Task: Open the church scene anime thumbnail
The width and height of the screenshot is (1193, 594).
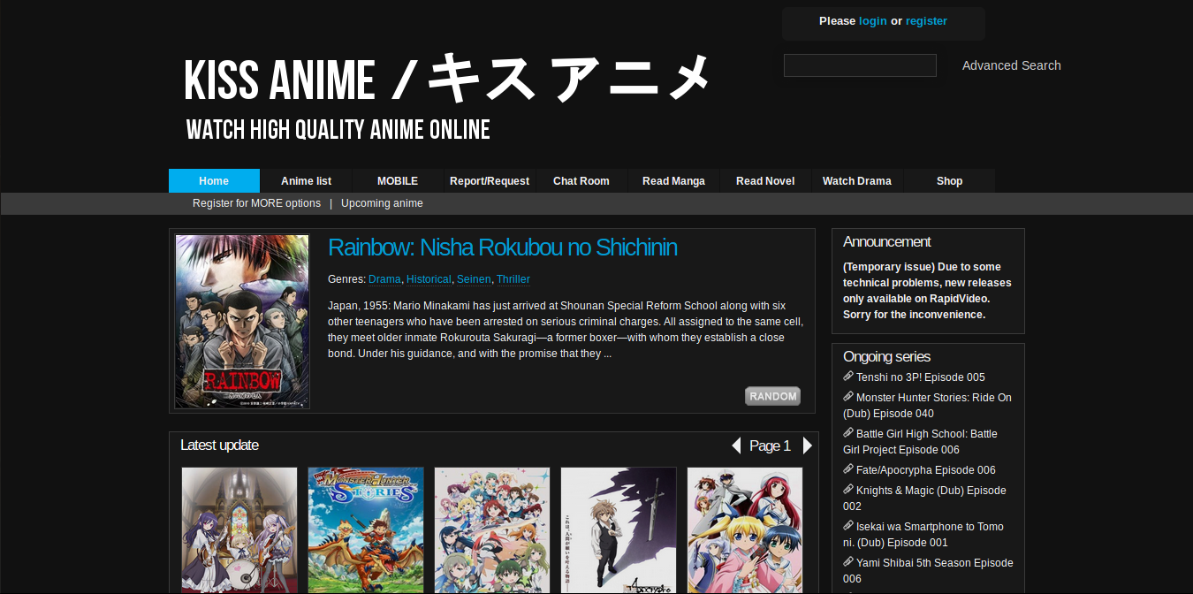Action: point(239,530)
